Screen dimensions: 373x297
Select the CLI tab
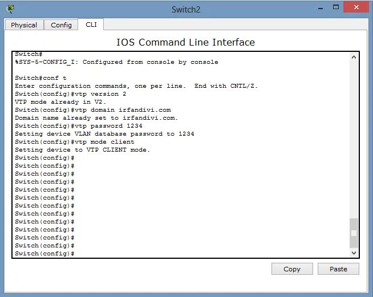tap(91, 25)
